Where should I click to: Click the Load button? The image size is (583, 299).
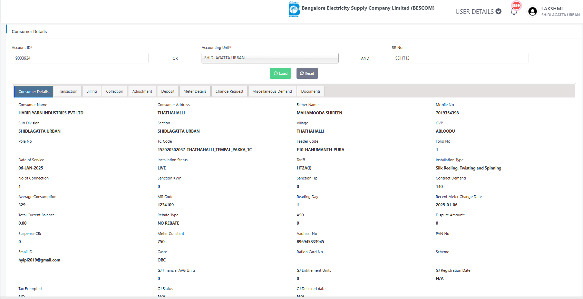281,73
